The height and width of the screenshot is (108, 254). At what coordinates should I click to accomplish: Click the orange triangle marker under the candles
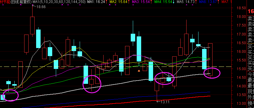139,71
